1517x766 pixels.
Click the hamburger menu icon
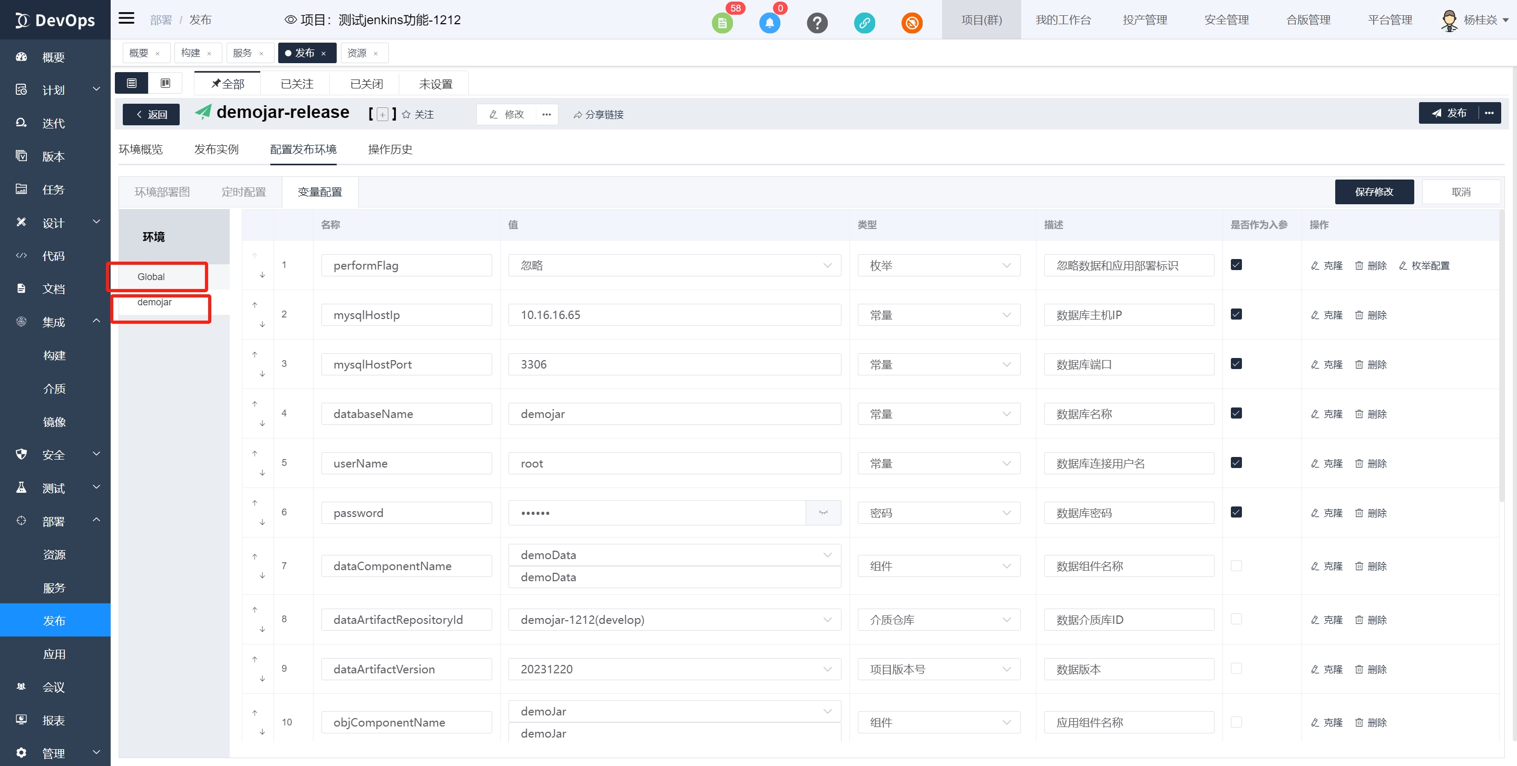[x=126, y=19]
